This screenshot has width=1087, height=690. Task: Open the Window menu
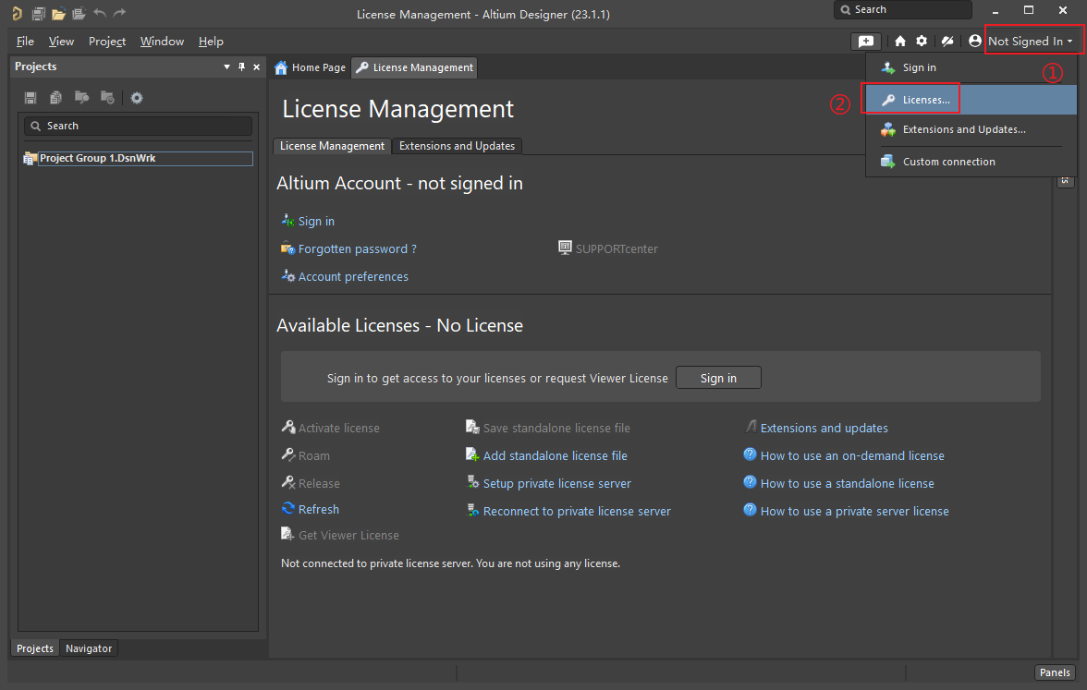[162, 42]
